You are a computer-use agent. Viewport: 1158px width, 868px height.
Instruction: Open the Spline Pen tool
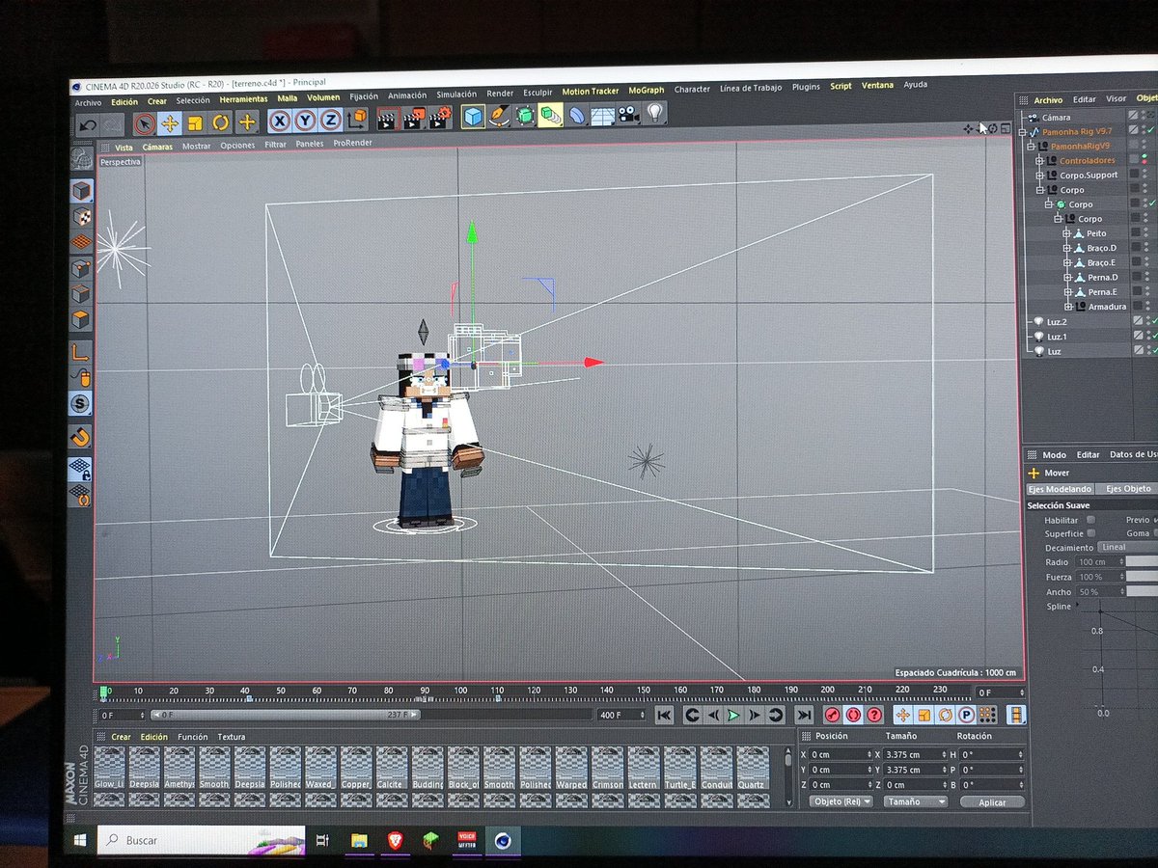(x=499, y=116)
